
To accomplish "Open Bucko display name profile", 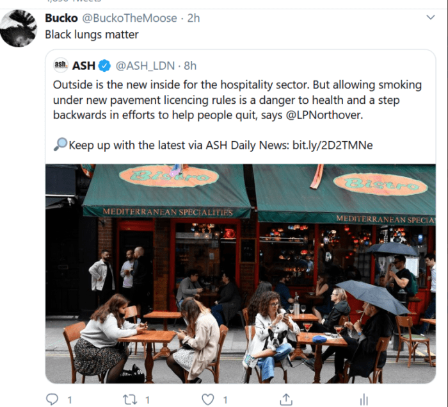I will 61,18.
